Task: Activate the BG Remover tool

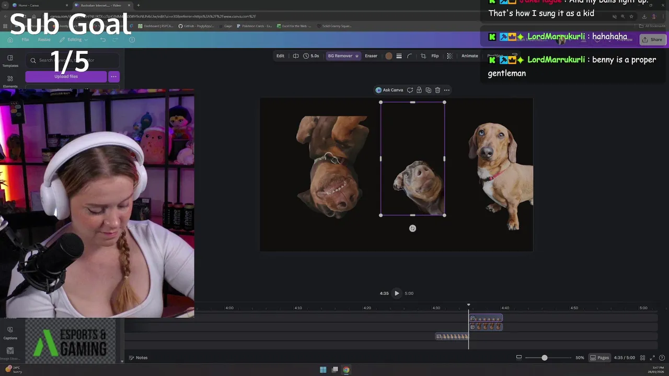Action: click(x=343, y=56)
